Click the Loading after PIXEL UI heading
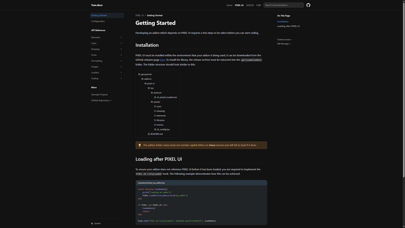This screenshot has height=228, width=405. click(159, 159)
